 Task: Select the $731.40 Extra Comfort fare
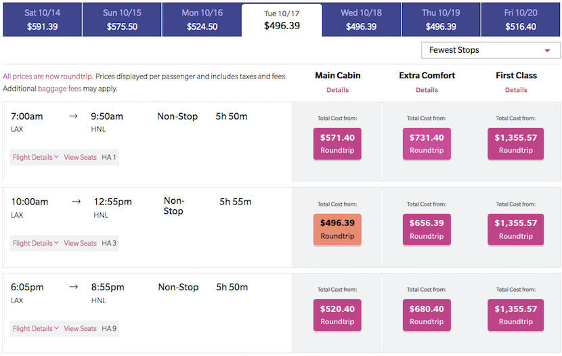click(x=427, y=143)
